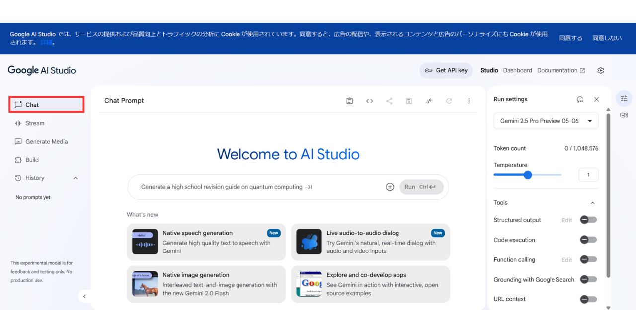Image resolution: width=636 pixels, height=333 pixels.
Task: Open the Chat section in sidebar
Action: pos(46,105)
